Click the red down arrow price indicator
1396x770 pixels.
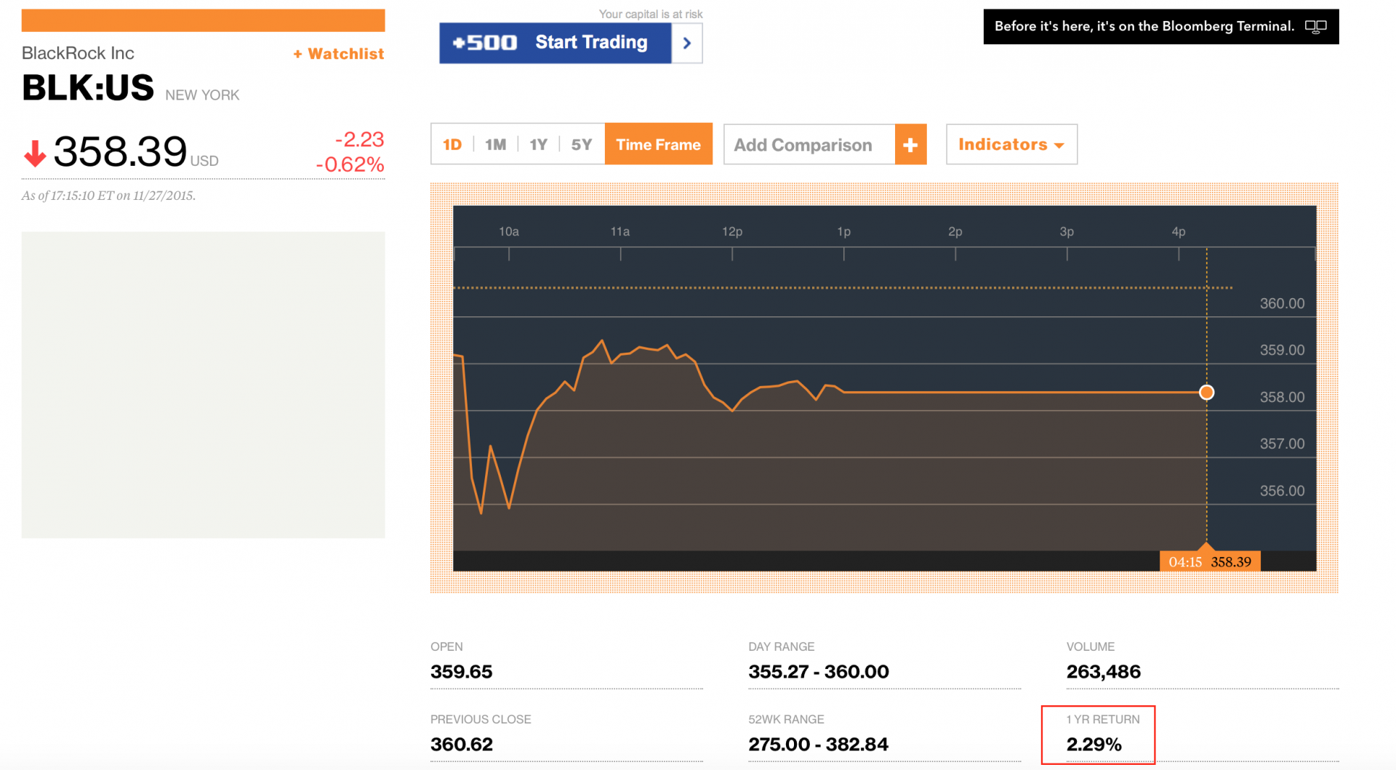coord(34,153)
